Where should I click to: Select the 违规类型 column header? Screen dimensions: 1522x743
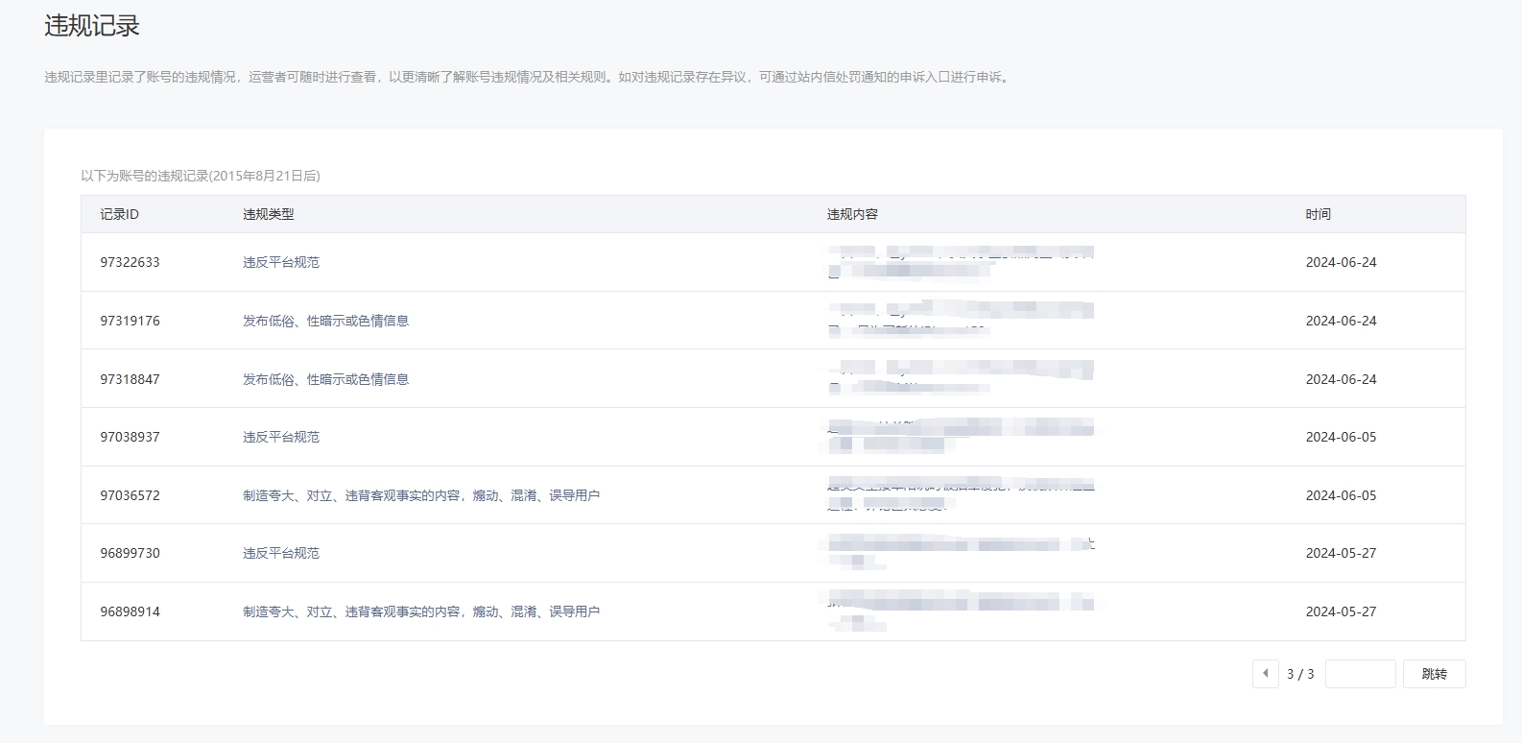268,214
